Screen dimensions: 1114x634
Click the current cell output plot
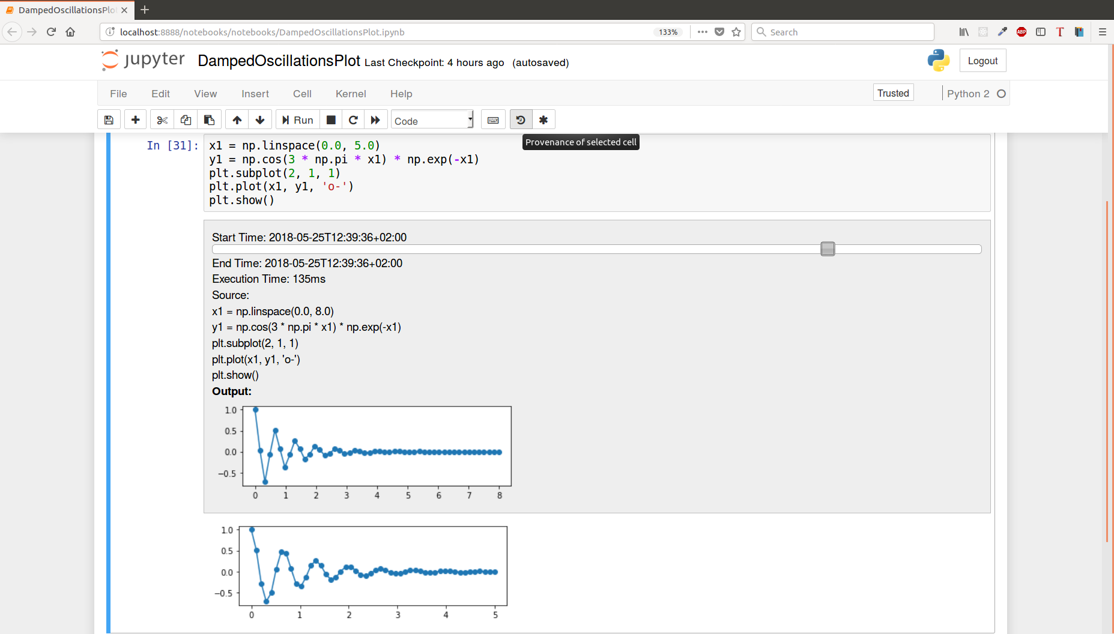pos(362,573)
